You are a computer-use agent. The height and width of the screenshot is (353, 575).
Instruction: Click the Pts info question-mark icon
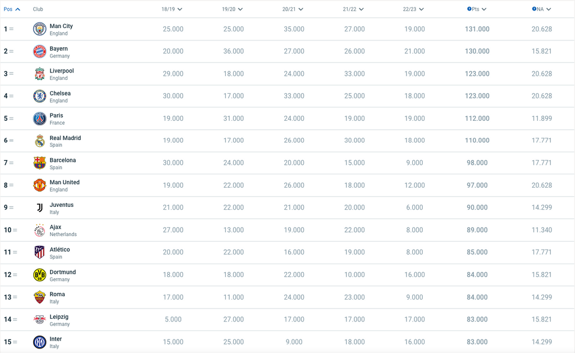point(469,9)
